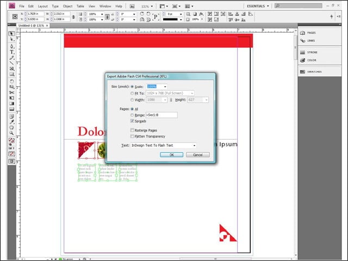Select the Eyedropper tool
Viewport: 348px width, 261px height.
pos(11,122)
